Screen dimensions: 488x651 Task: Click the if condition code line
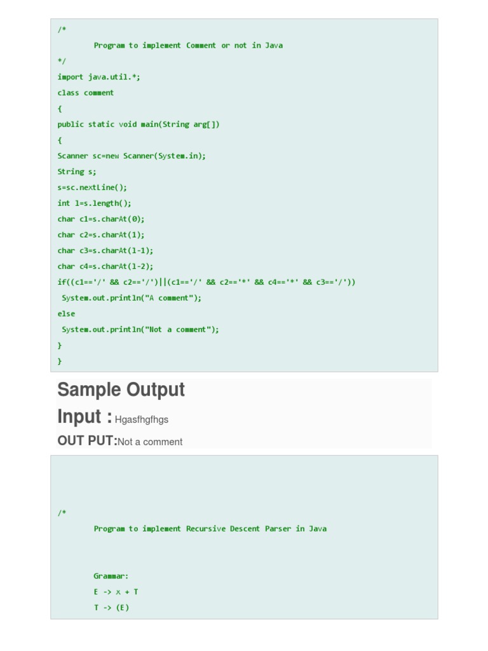coord(207,282)
